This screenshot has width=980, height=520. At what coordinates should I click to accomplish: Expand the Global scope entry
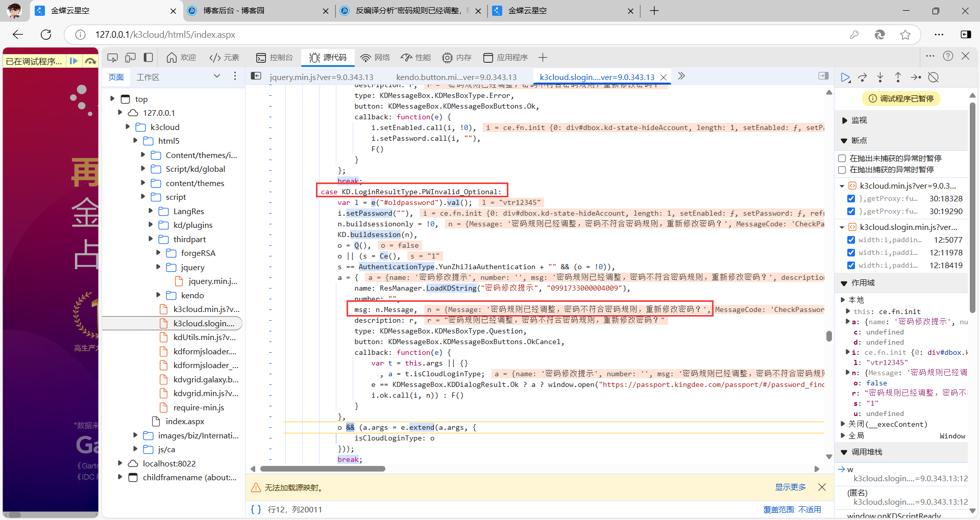coord(843,435)
